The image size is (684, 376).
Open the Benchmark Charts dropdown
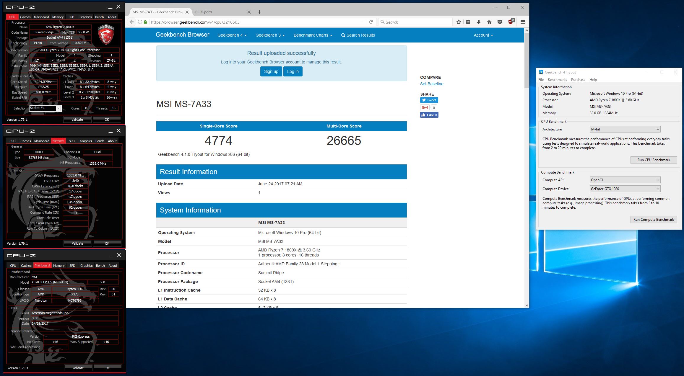[313, 35]
